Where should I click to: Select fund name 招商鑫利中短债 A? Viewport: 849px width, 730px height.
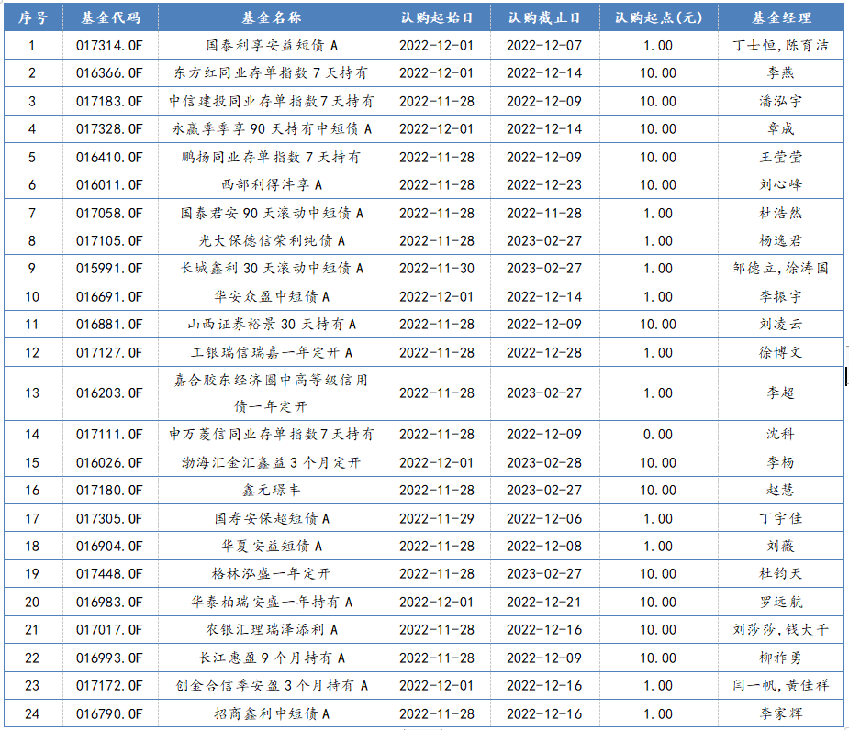(272, 714)
